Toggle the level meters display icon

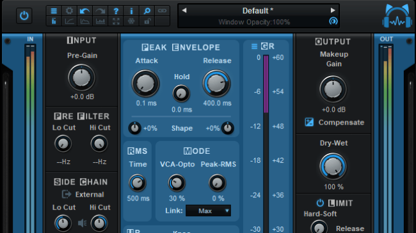coord(54,21)
